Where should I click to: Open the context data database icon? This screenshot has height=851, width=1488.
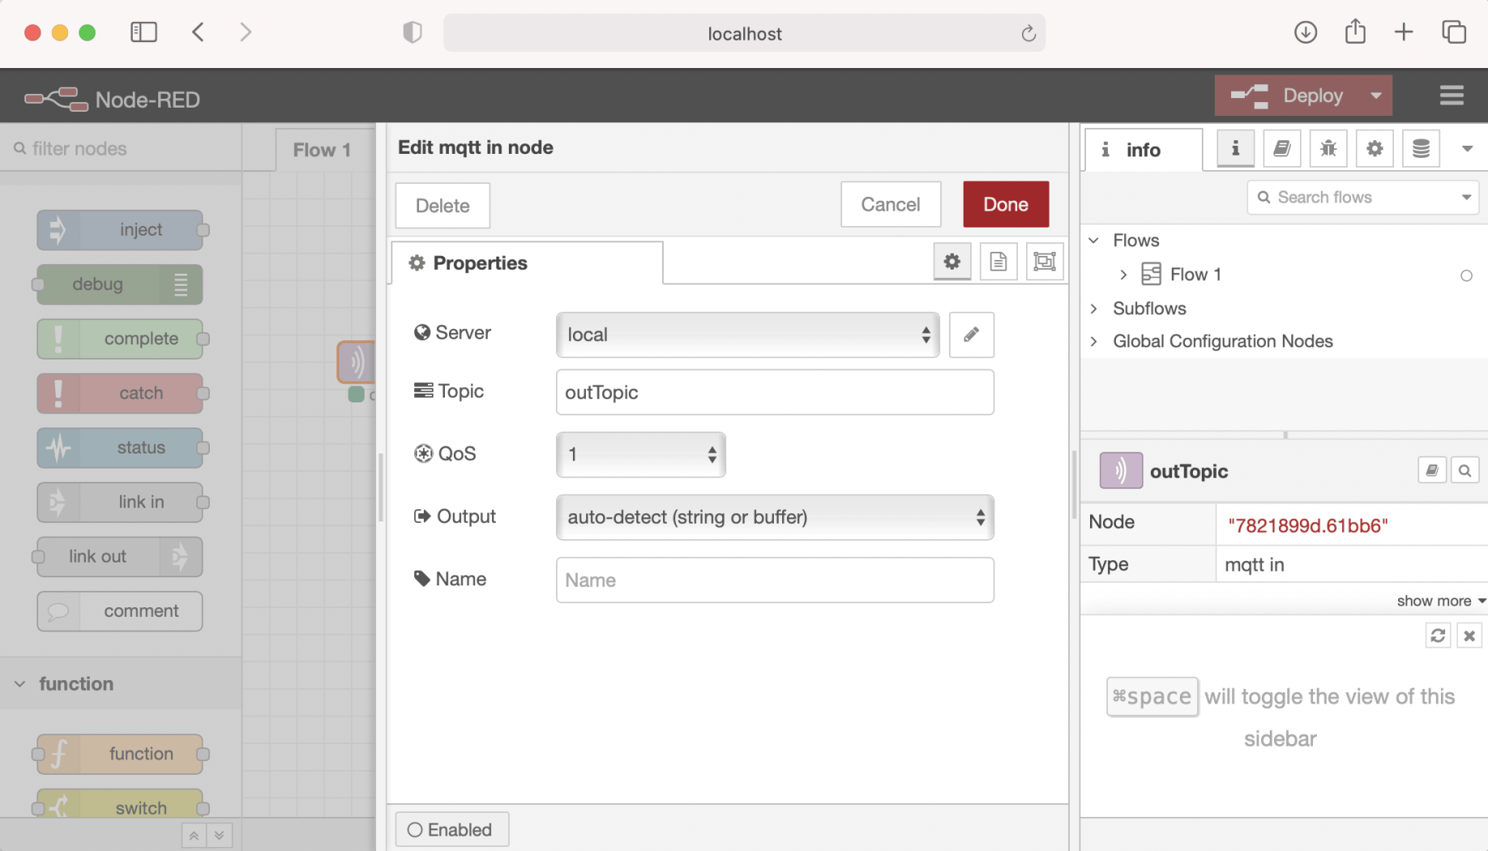pyautogui.click(x=1420, y=149)
